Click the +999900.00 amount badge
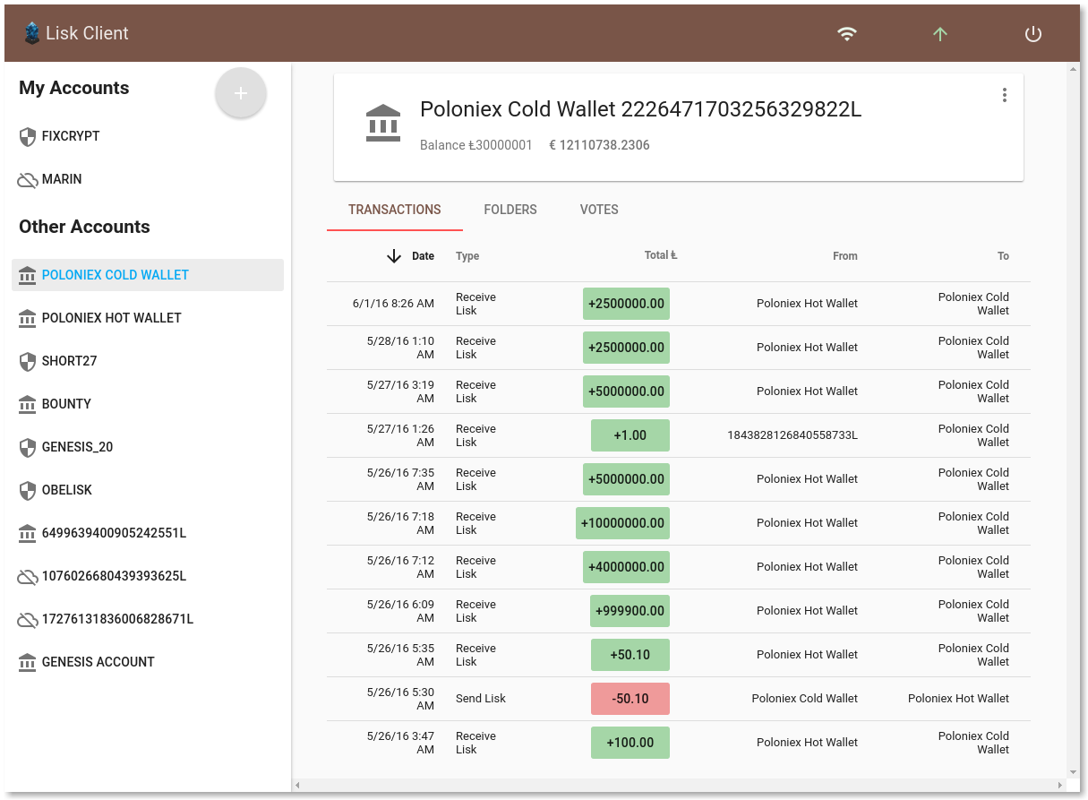Image resolution: width=1088 pixels, height=800 pixels. [630, 611]
